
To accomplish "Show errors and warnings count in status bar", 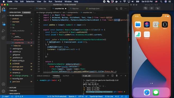I will [19, 96].
